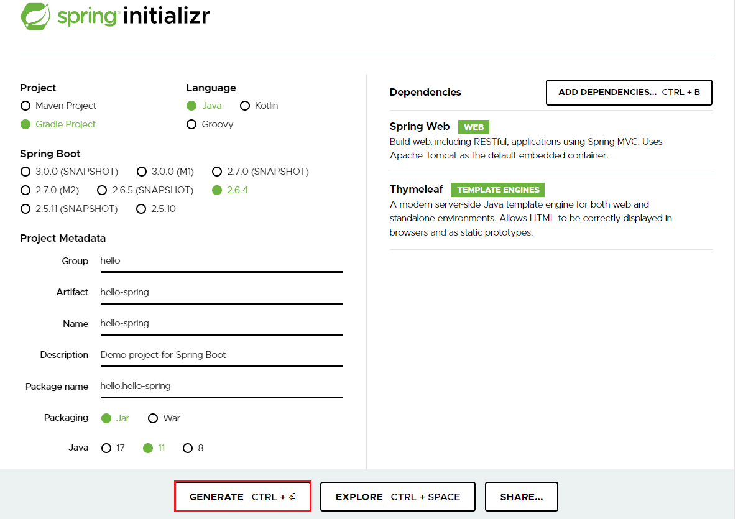The image size is (738, 519).
Task: Click the Project section heading
Action: click(x=38, y=88)
